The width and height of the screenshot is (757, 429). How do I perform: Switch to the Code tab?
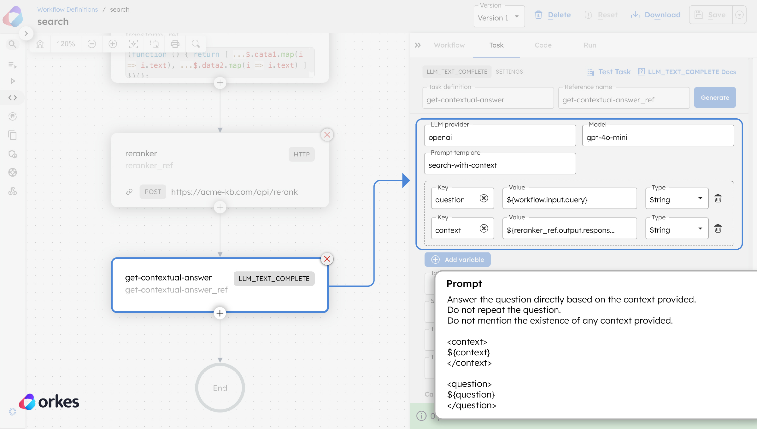pos(543,45)
